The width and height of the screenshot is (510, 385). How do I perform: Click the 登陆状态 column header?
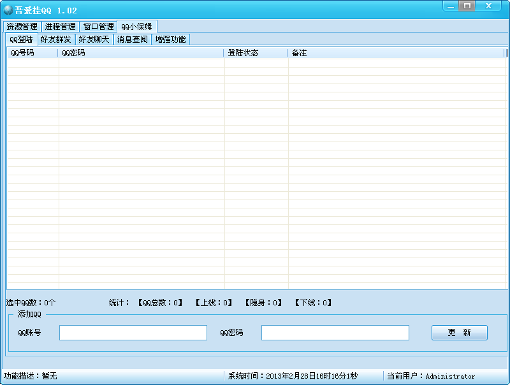tap(256, 53)
